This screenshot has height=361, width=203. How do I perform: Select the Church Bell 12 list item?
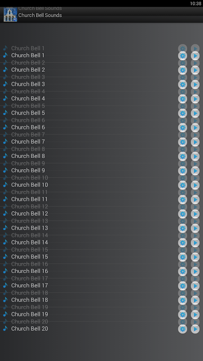click(x=101, y=213)
